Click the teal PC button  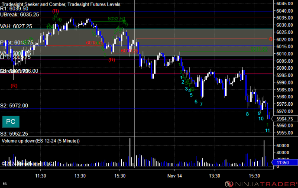[11, 122]
